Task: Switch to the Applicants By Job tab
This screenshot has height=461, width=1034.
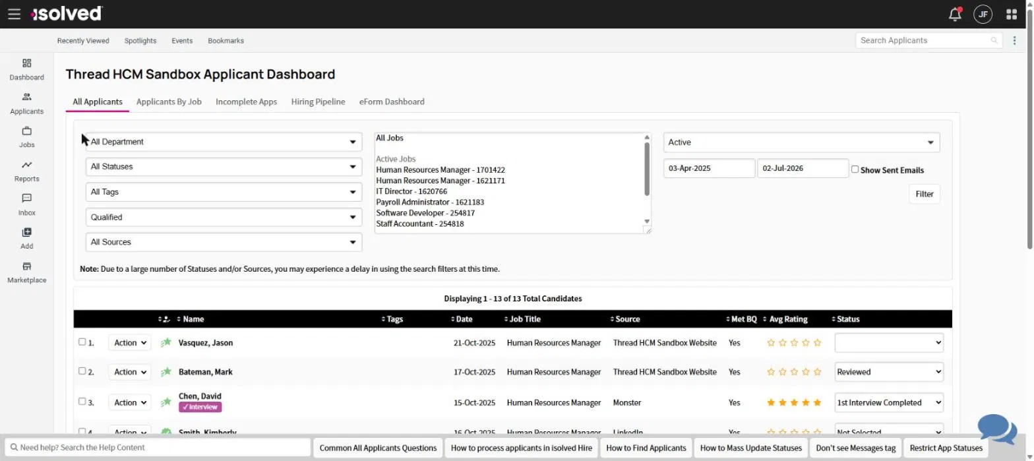Action: click(169, 102)
